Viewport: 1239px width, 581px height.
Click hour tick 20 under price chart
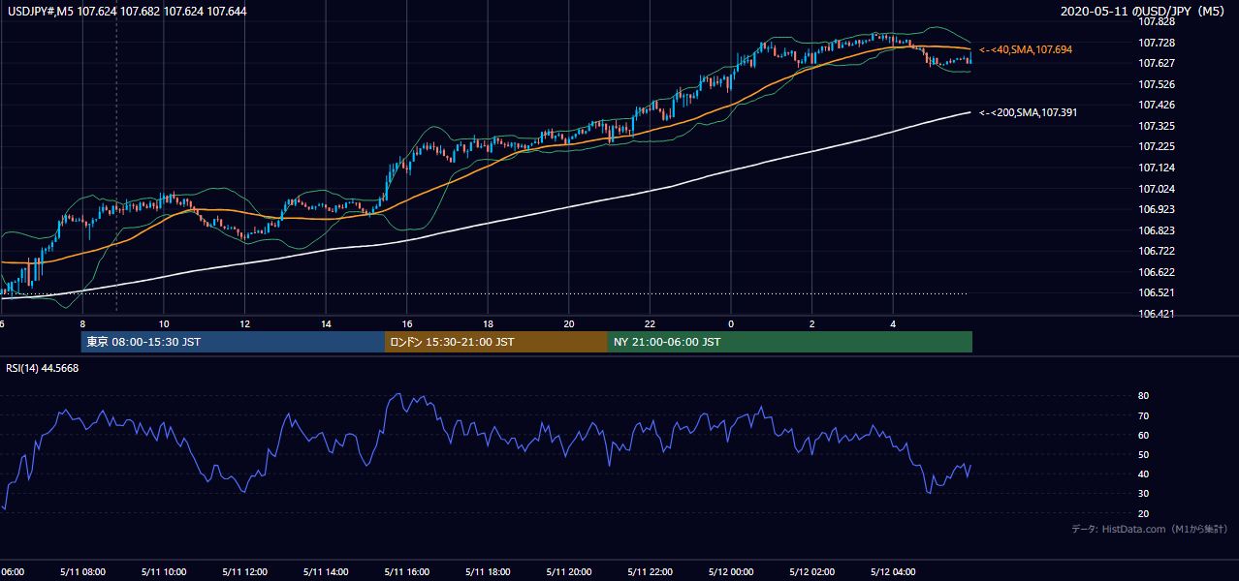569,324
